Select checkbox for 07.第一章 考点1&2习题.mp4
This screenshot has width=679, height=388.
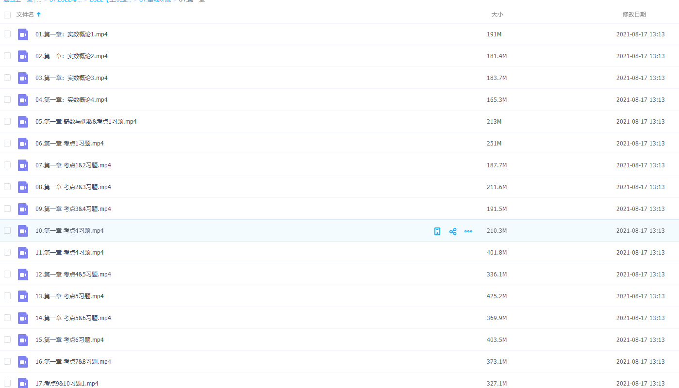click(7, 165)
